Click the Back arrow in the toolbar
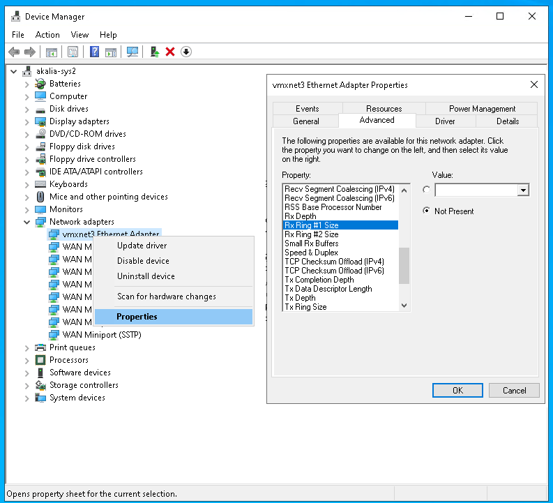Image resolution: width=553 pixels, height=503 pixels. point(13,52)
